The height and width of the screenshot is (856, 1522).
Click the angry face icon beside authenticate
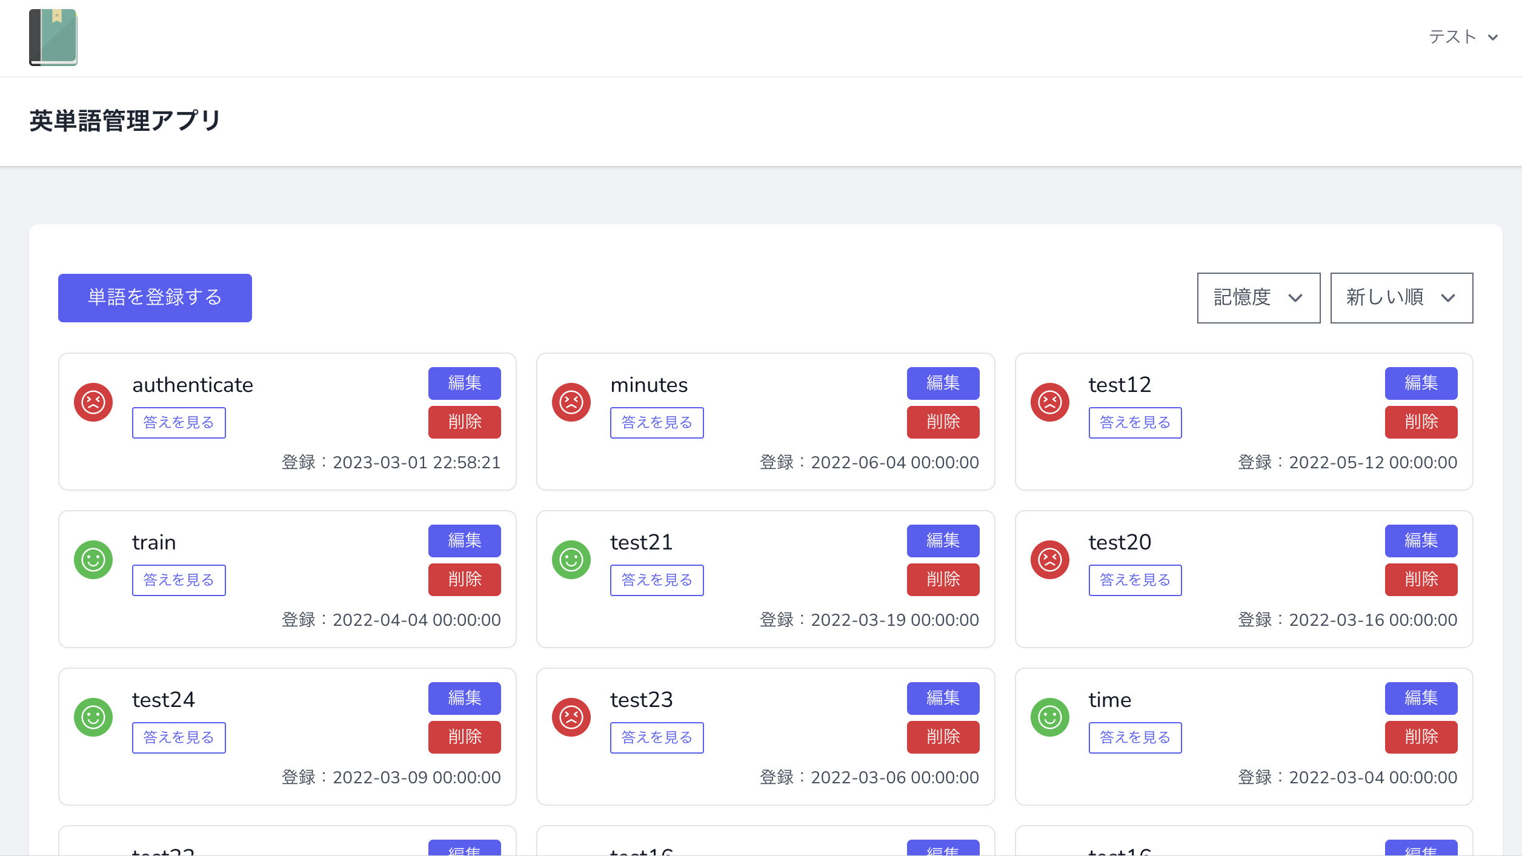point(93,402)
